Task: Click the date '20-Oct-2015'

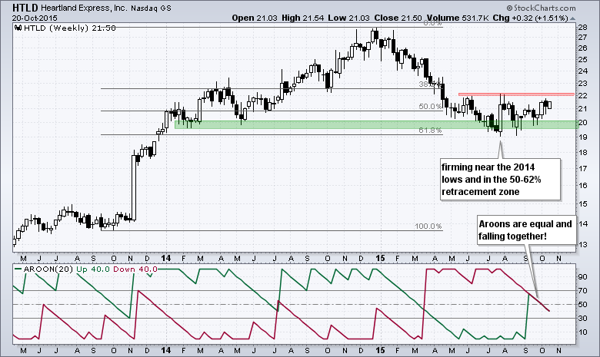Action: [x=35, y=18]
